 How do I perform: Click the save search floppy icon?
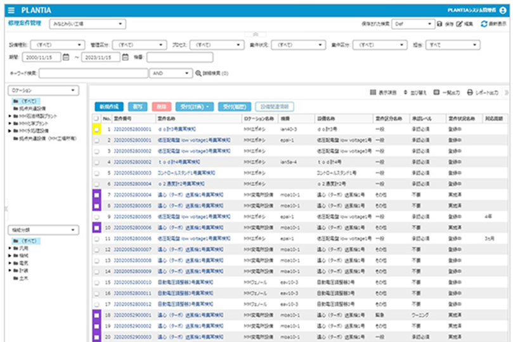(439, 24)
